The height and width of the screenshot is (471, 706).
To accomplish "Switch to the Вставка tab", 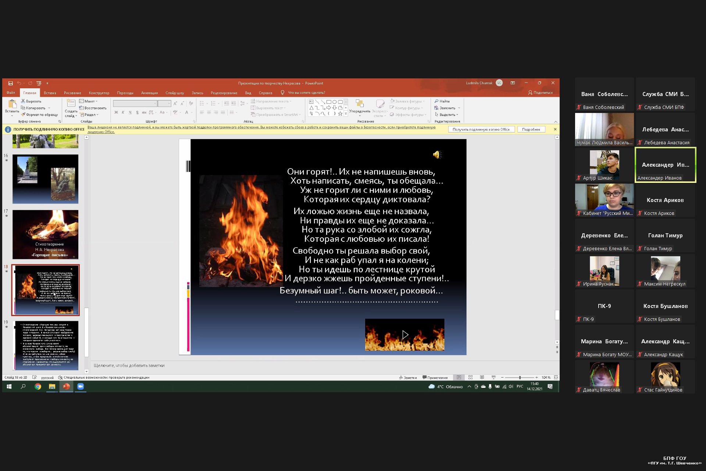I will [50, 93].
